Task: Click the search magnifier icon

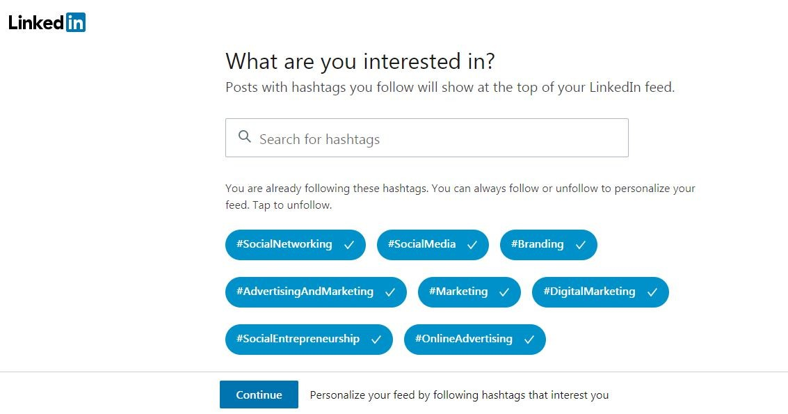Action: coord(245,137)
